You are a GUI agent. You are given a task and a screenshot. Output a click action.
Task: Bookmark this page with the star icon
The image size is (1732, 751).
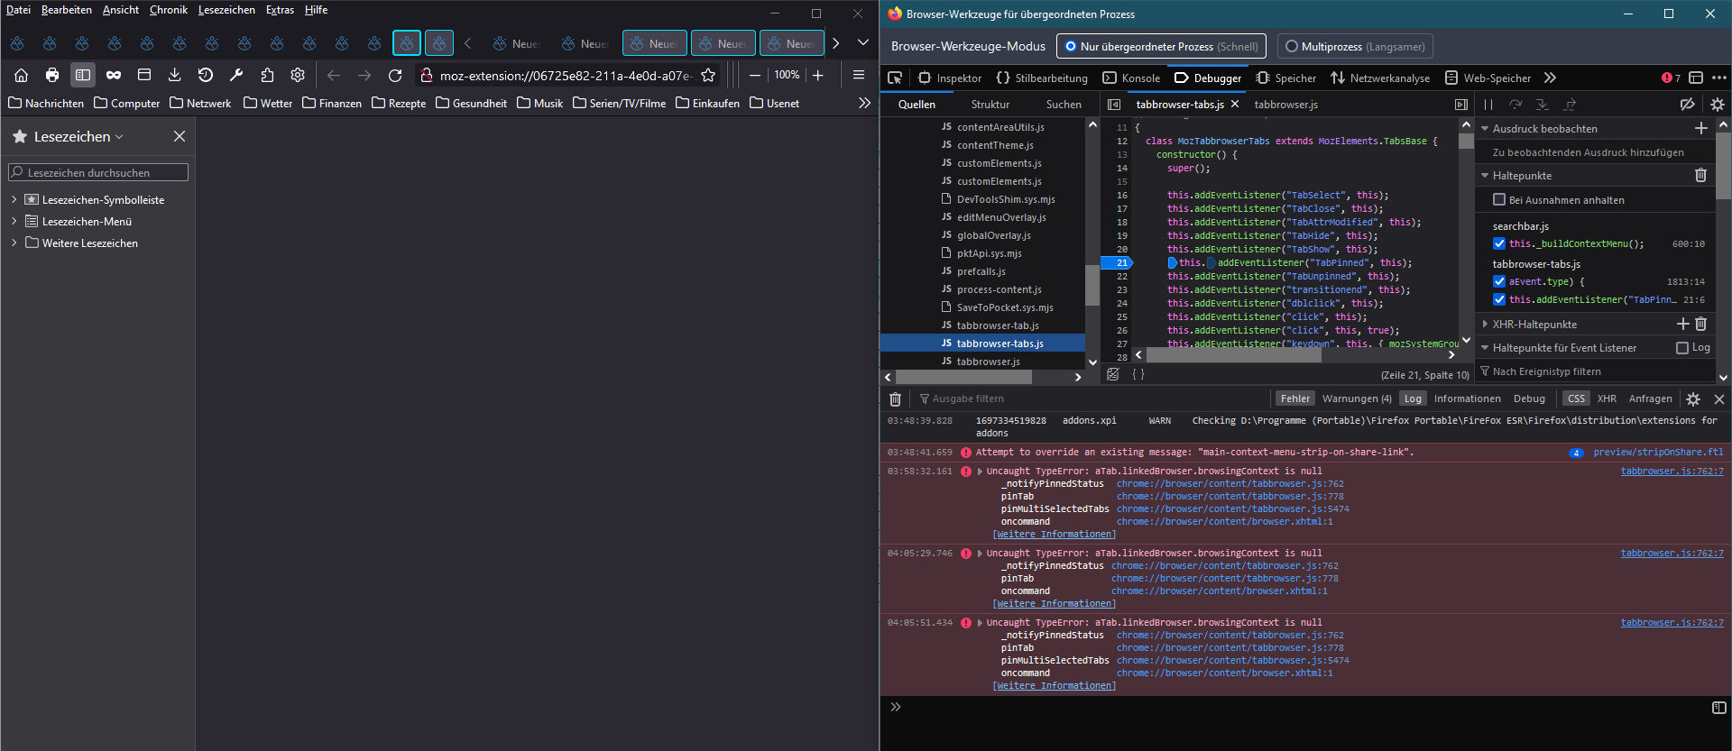tap(708, 76)
